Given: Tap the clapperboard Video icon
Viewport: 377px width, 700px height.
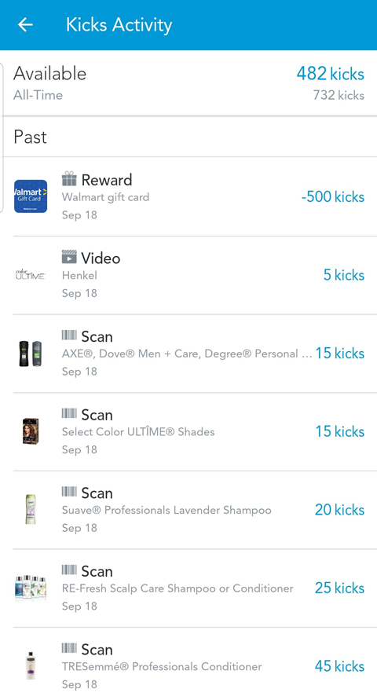Looking at the screenshot, I should coord(69,257).
